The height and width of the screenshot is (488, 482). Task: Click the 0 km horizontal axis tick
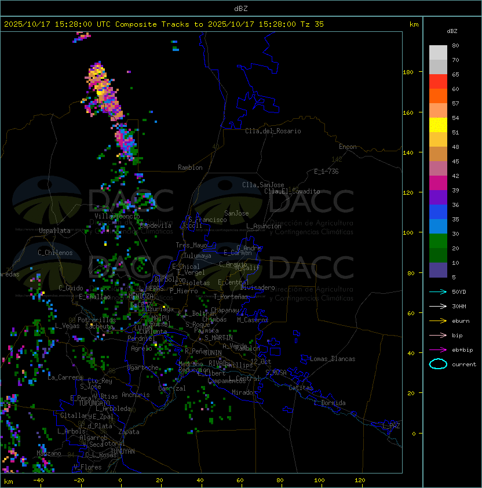coord(120,480)
